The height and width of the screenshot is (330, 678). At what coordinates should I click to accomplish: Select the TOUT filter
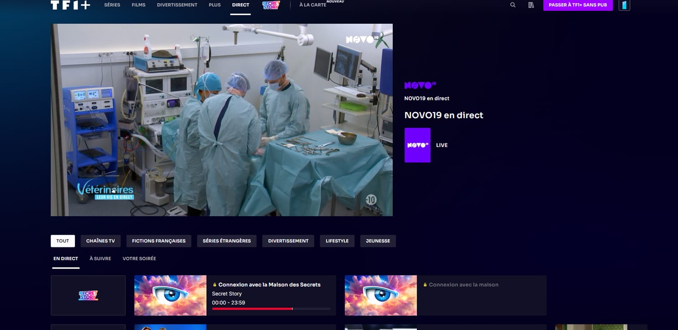coord(63,241)
